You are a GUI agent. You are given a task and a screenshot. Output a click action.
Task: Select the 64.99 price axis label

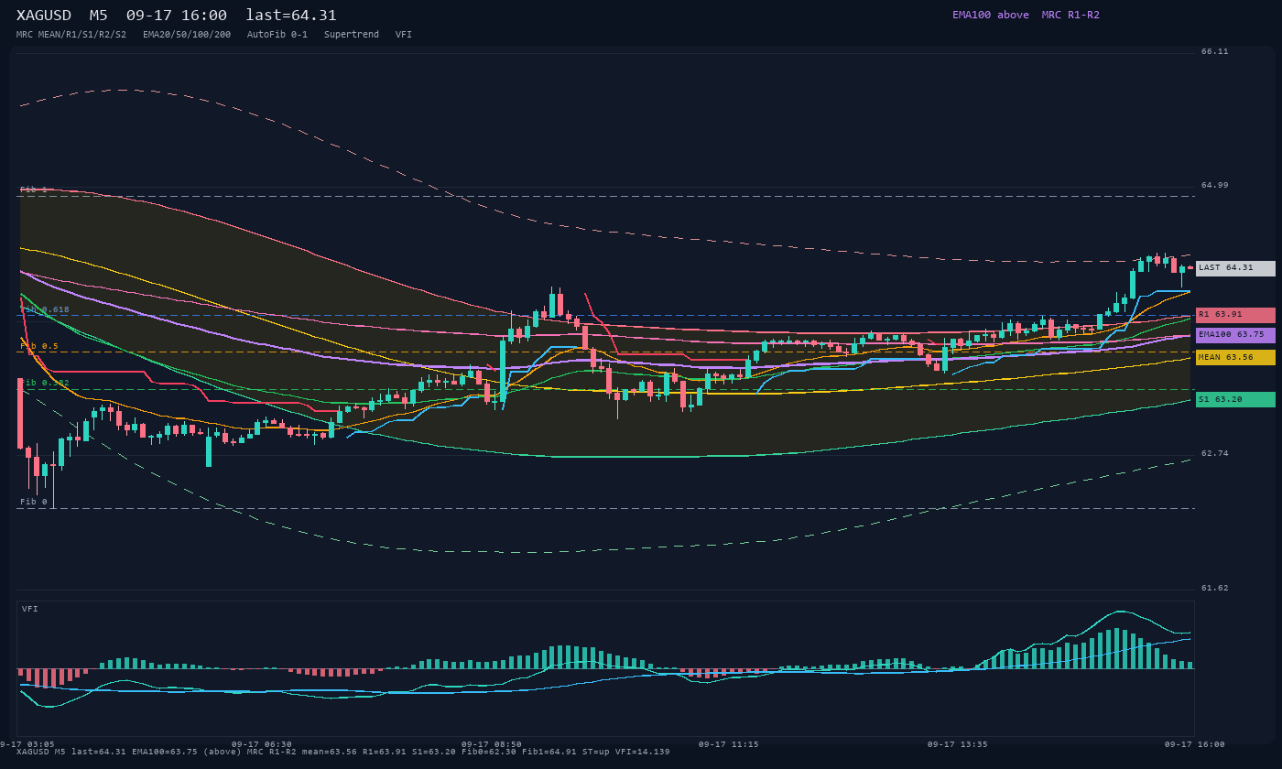coord(1215,186)
